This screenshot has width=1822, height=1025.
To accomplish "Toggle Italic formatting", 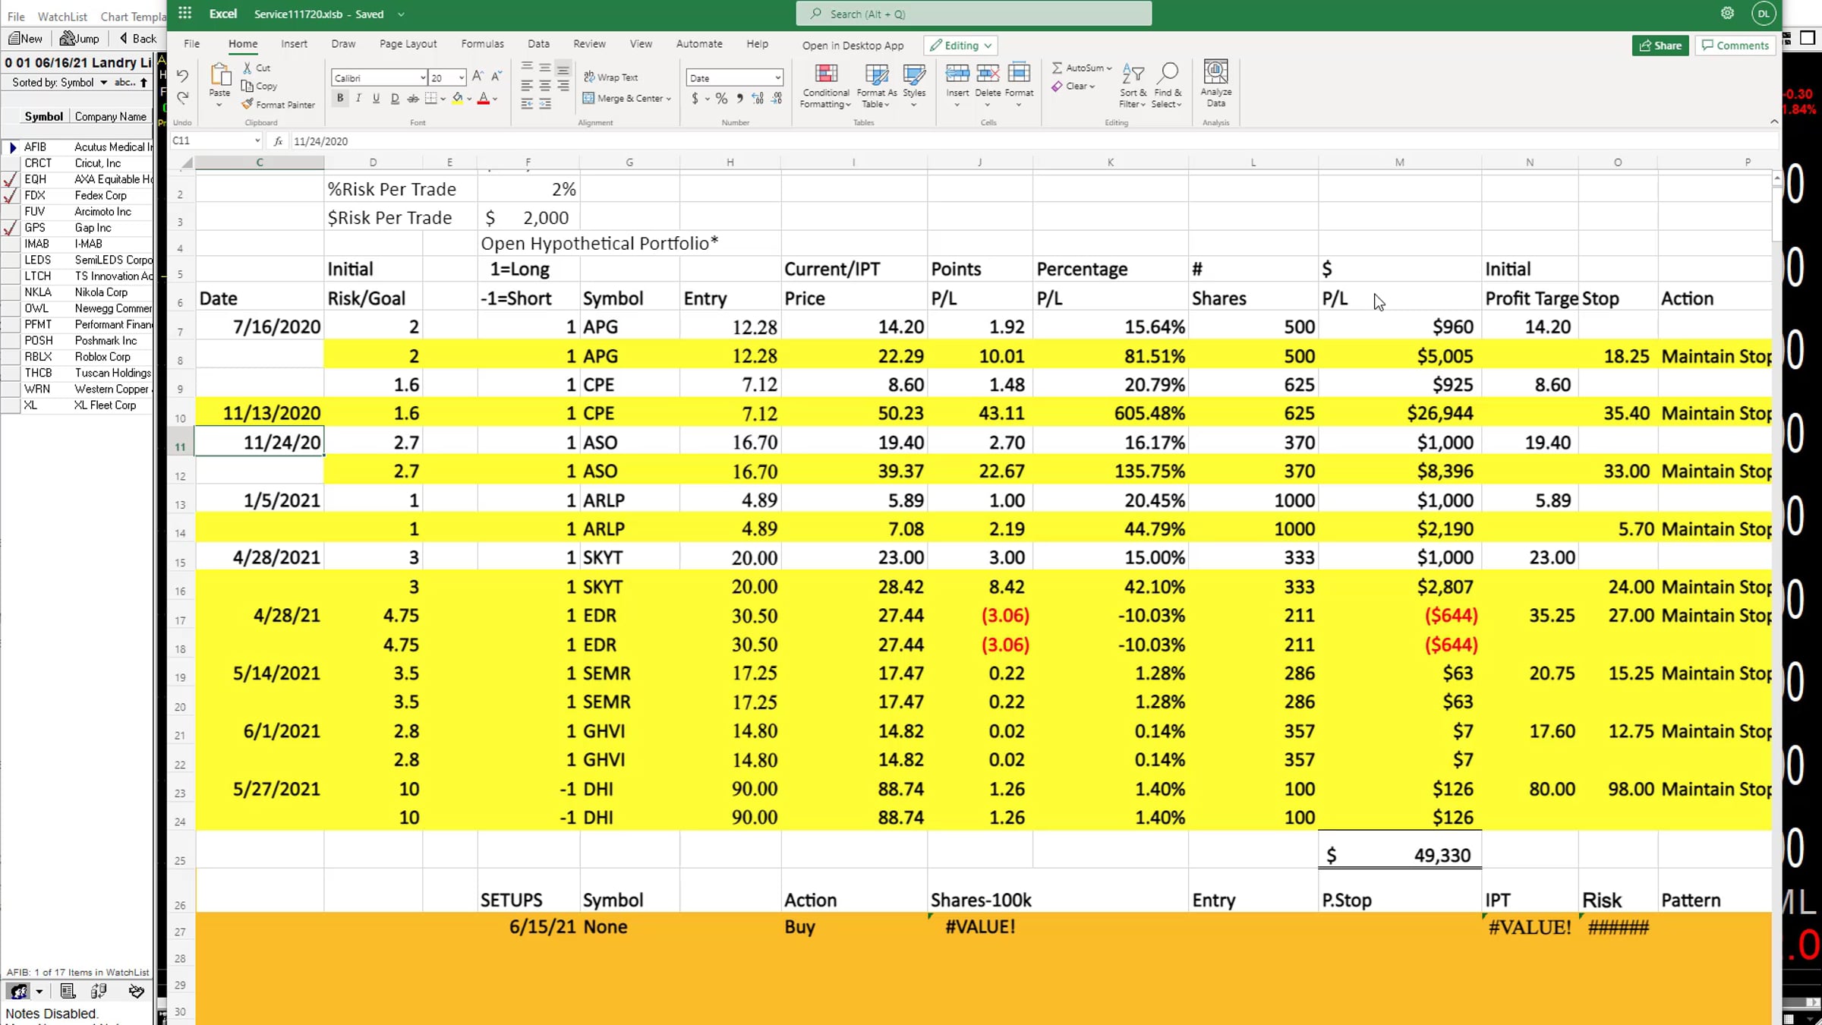I will click(x=358, y=99).
